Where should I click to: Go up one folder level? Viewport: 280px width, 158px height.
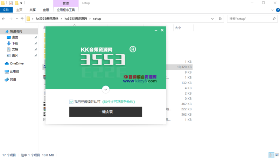[x=22, y=19]
